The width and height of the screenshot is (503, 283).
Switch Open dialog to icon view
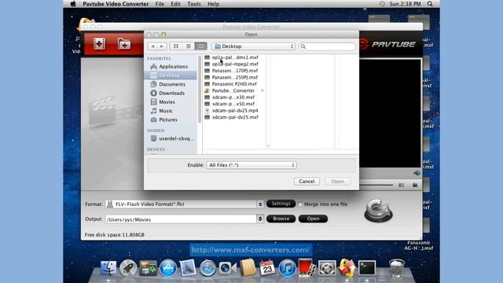pos(176,46)
